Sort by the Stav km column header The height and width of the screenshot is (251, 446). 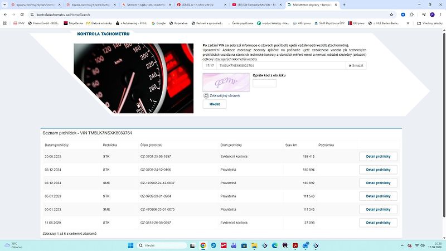click(291, 145)
